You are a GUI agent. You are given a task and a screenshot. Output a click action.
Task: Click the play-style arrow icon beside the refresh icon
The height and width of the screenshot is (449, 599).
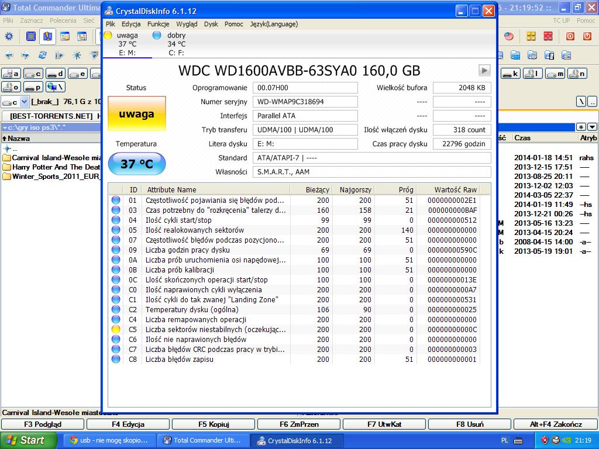(x=59, y=56)
